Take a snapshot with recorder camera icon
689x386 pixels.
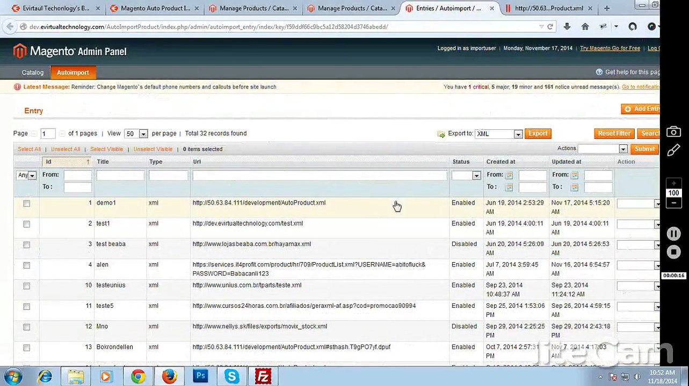tap(673, 132)
